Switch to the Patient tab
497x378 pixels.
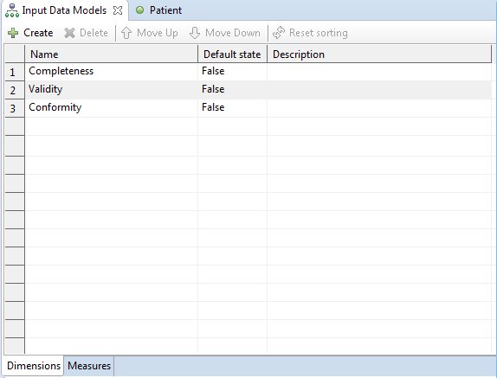(158, 10)
